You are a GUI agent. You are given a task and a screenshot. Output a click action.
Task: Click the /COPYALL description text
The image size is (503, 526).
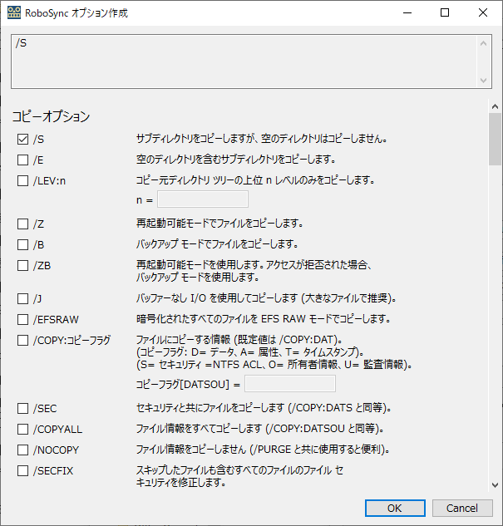click(260, 429)
